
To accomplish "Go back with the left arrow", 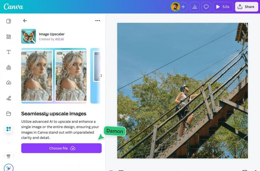I will point(25,21).
